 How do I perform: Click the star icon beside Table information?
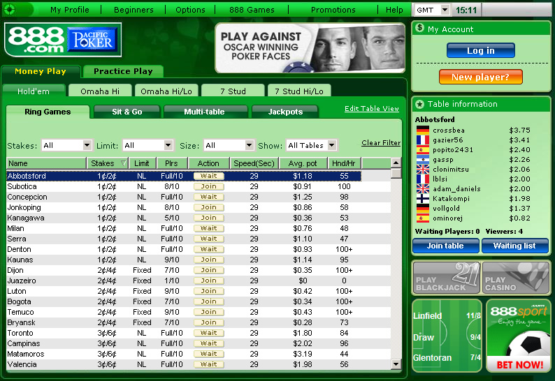(420, 104)
